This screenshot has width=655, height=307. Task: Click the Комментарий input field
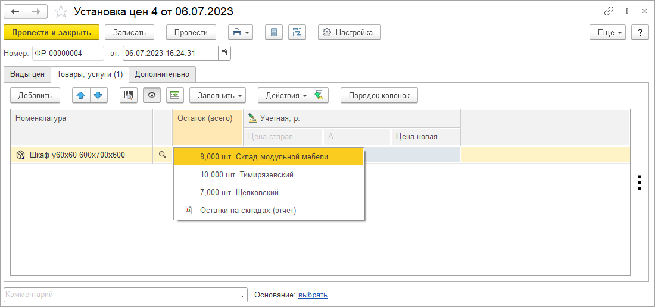click(x=120, y=295)
